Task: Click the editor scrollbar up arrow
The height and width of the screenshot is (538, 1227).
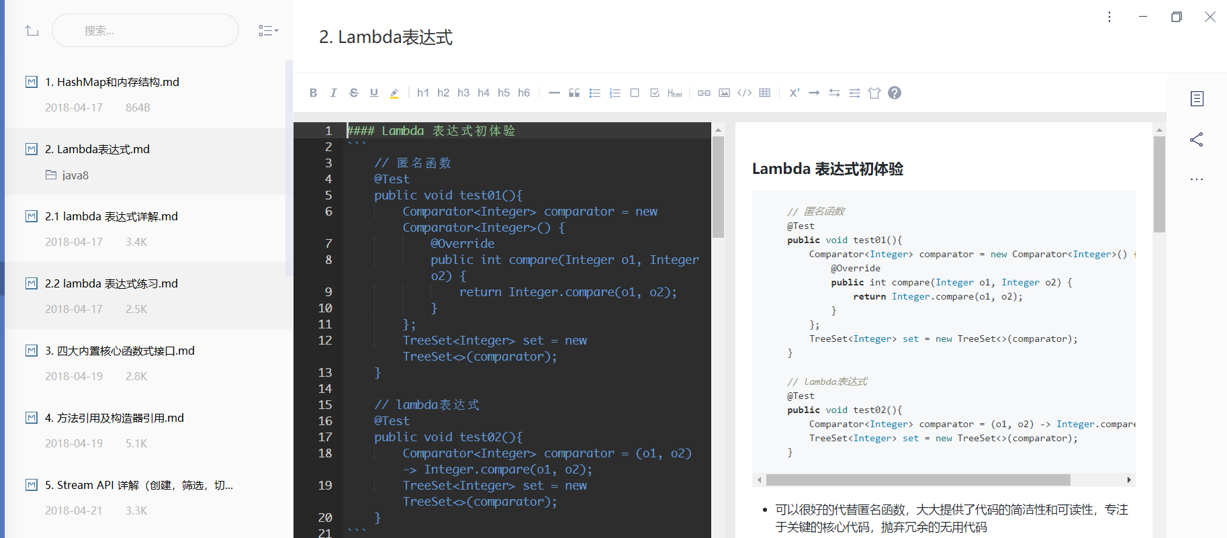Action: click(x=718, y=130)
